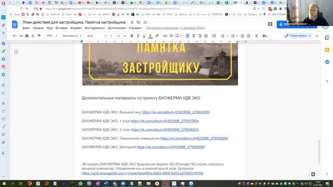Viewport: 333px width, 187px height.
Task: Open the Формат menu
Action: tap(76, 28)
